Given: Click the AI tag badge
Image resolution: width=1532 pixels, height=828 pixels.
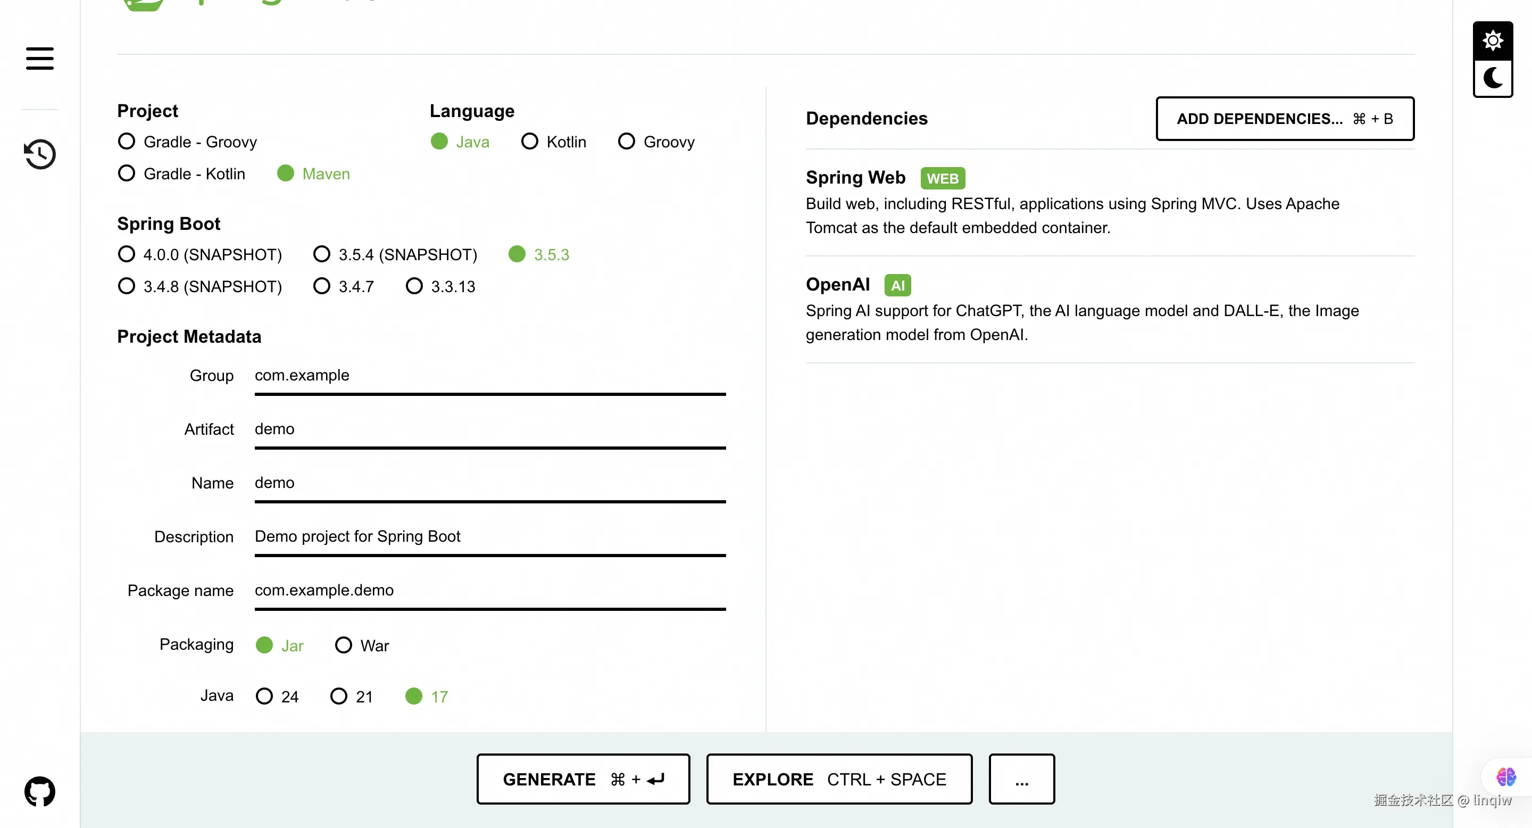Looking at the screenshot, I should (x=897, y=286).
